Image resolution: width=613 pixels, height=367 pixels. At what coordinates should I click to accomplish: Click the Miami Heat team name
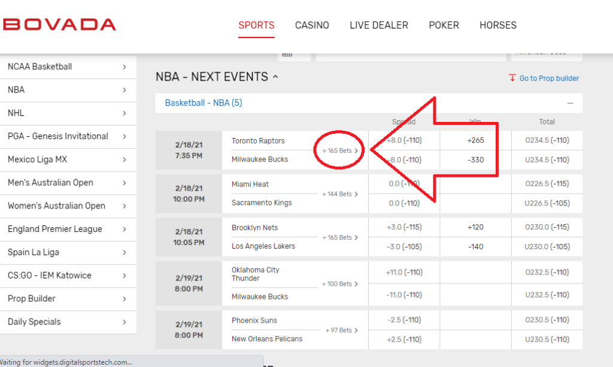250,184
